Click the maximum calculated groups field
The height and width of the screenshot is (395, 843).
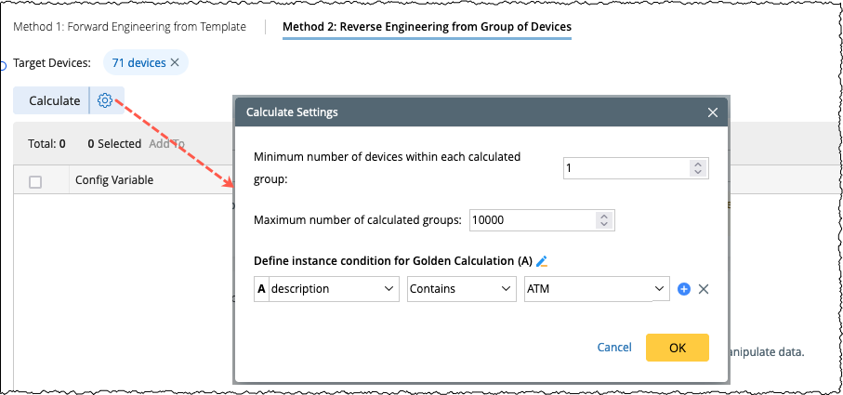click(x=532, y=220)
